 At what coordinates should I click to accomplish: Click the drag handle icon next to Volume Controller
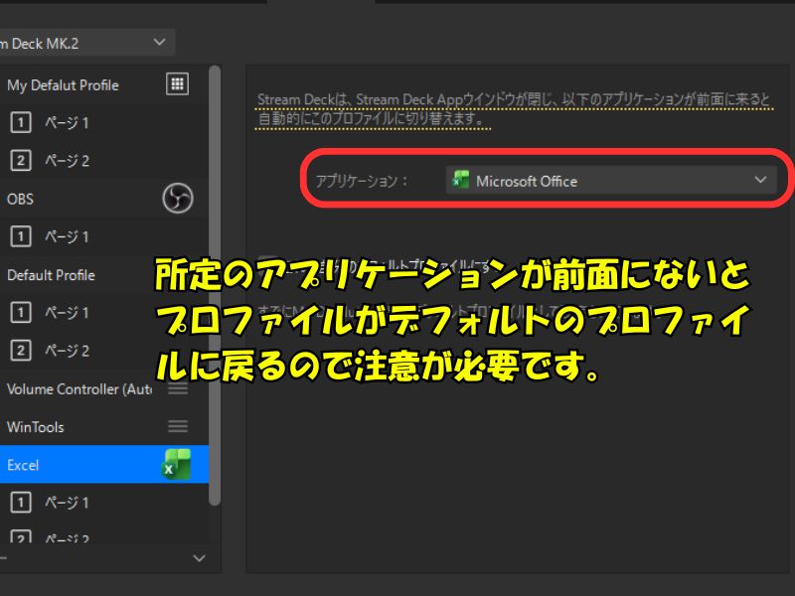178,389
